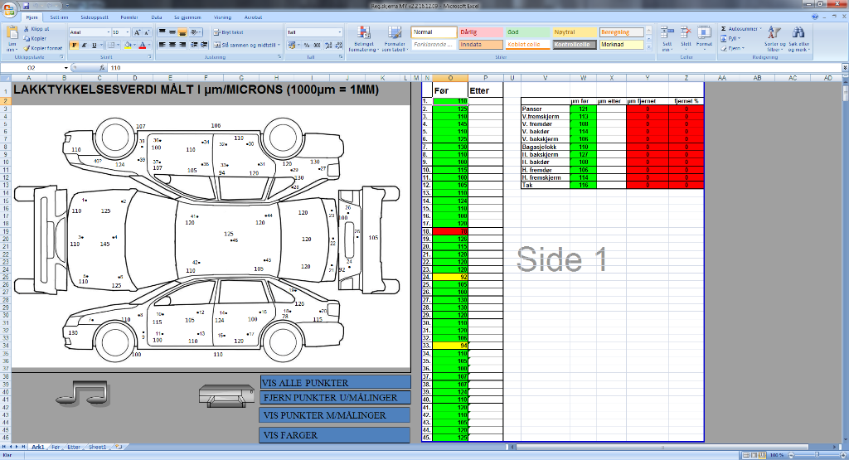This screenshot has width=849, height=460.
Task: Toggle bottom vertical alignment
Action: click(x=182, y=32)
